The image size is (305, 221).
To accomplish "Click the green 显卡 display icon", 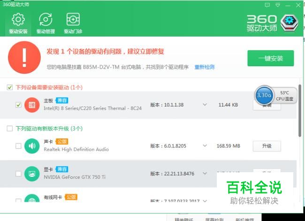I will (32, 174).
